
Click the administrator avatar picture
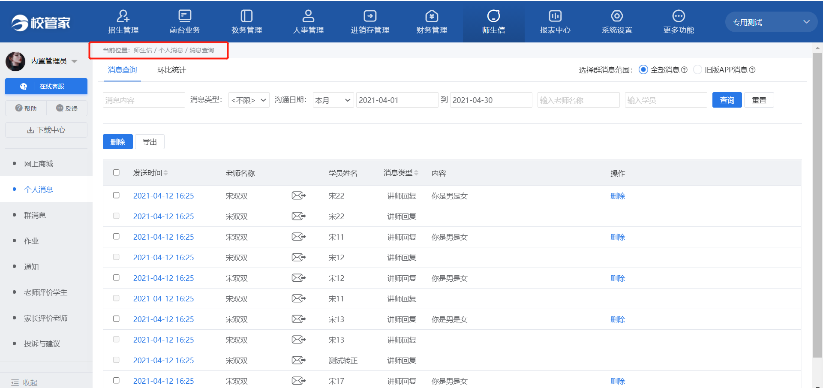(15, 61)
